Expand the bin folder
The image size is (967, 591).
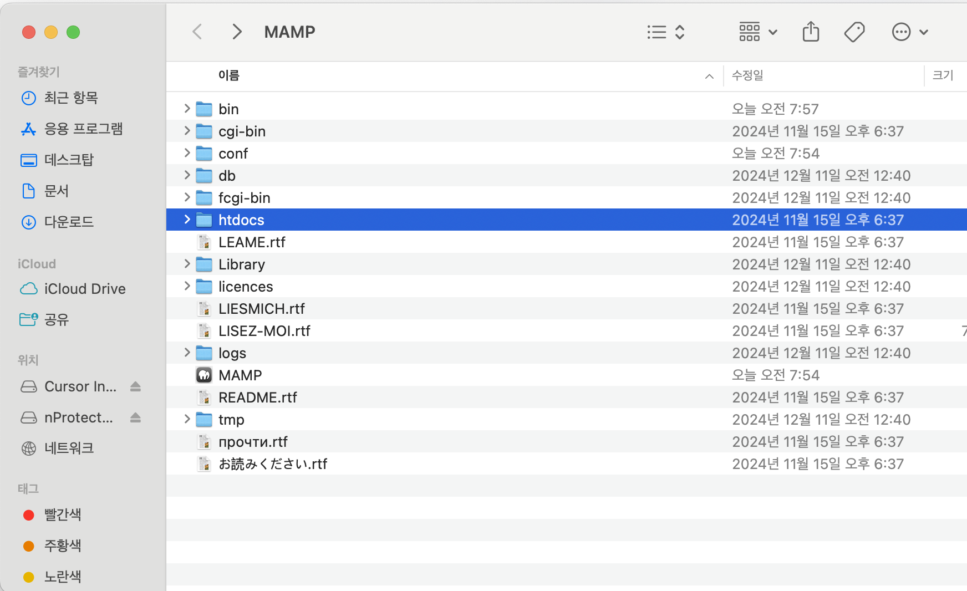187,109
